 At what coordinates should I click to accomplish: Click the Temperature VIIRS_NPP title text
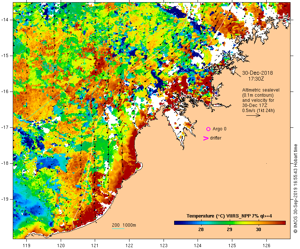tap(229, 216)
